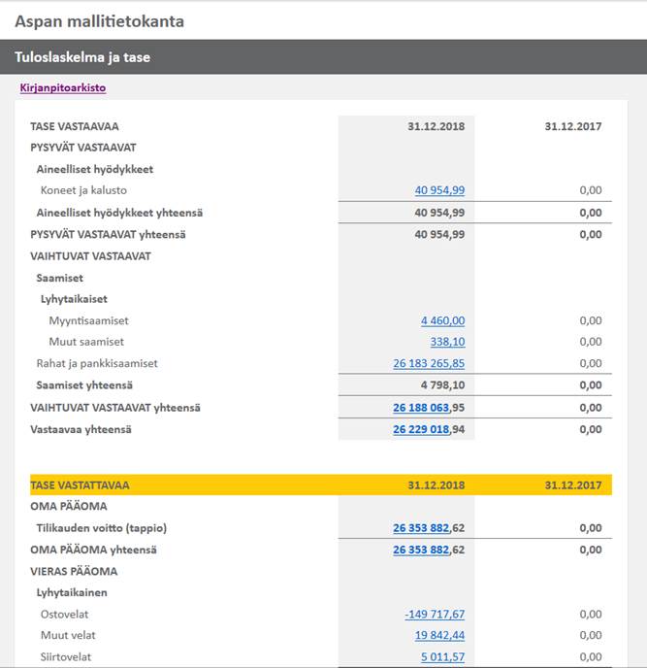Open Myyntisaamiset amount 4 460,00

tap(442, 320)
